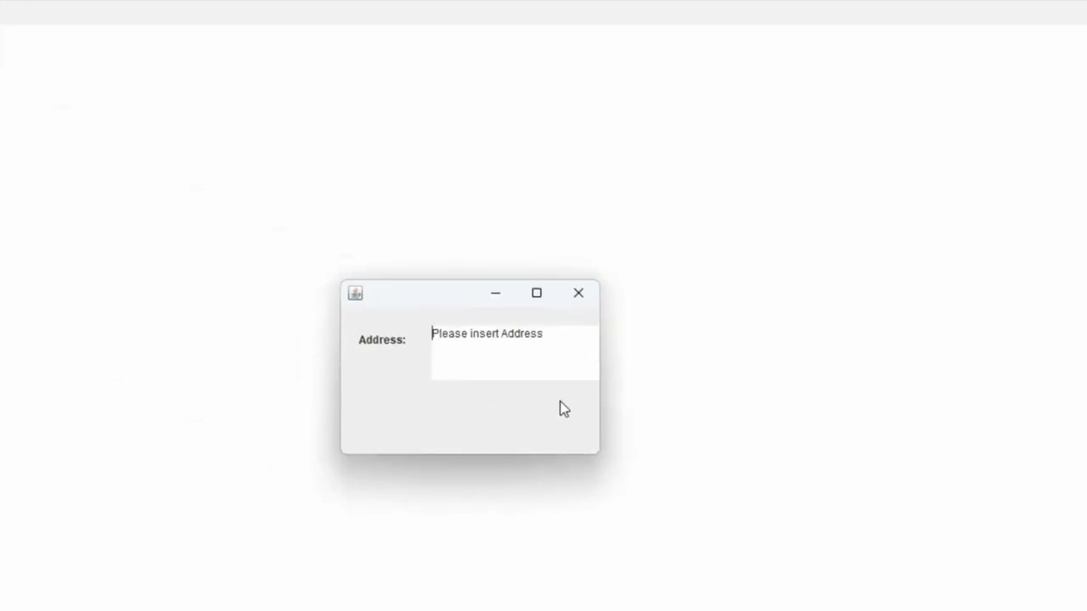Maximize the Address dialog window
The width and height of the screenshot is (1087, 611).
coord(537,293)
